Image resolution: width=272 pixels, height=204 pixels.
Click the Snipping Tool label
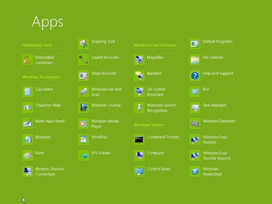point(103,41)
